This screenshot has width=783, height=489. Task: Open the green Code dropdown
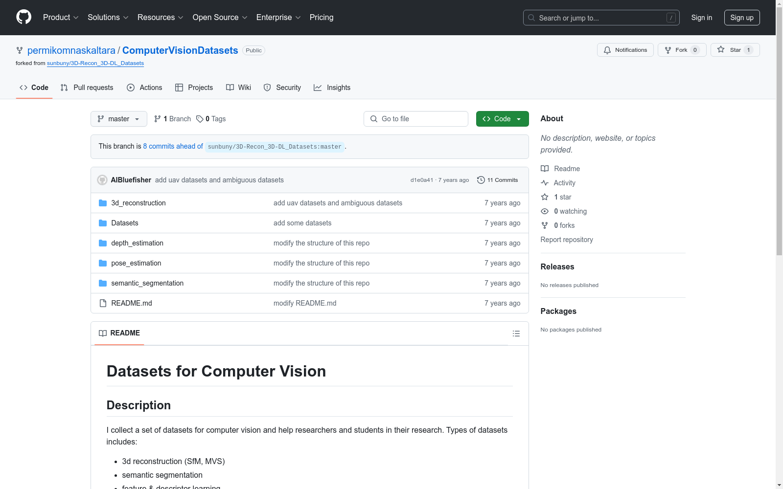pos(502,119)
